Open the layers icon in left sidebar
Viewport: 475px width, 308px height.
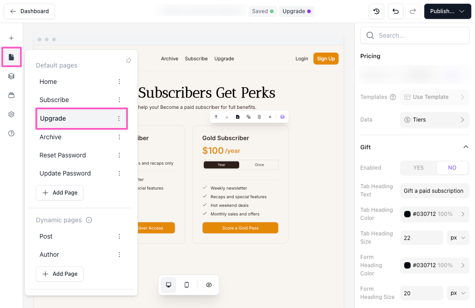point(11,76)
